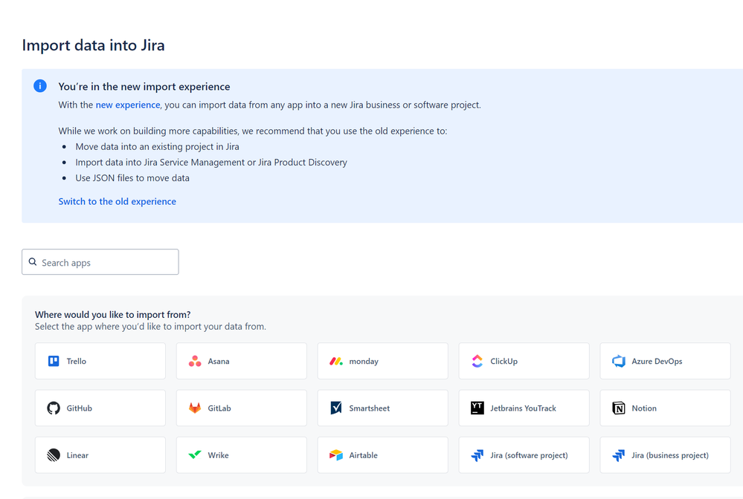743x499 pixels.
Task: Import from Jira (business project)
Action: pos(665,455)
